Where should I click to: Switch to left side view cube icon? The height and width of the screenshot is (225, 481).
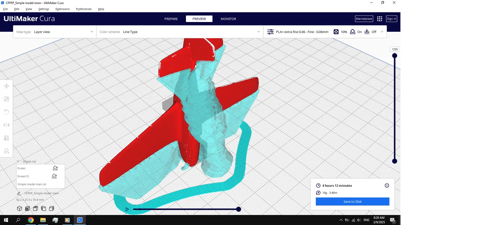(44, 208)
